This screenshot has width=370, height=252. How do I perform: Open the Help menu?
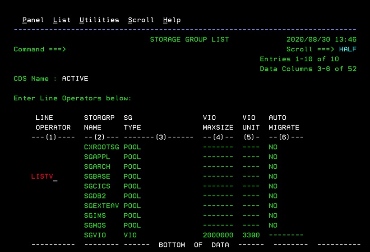pos(172,20)
